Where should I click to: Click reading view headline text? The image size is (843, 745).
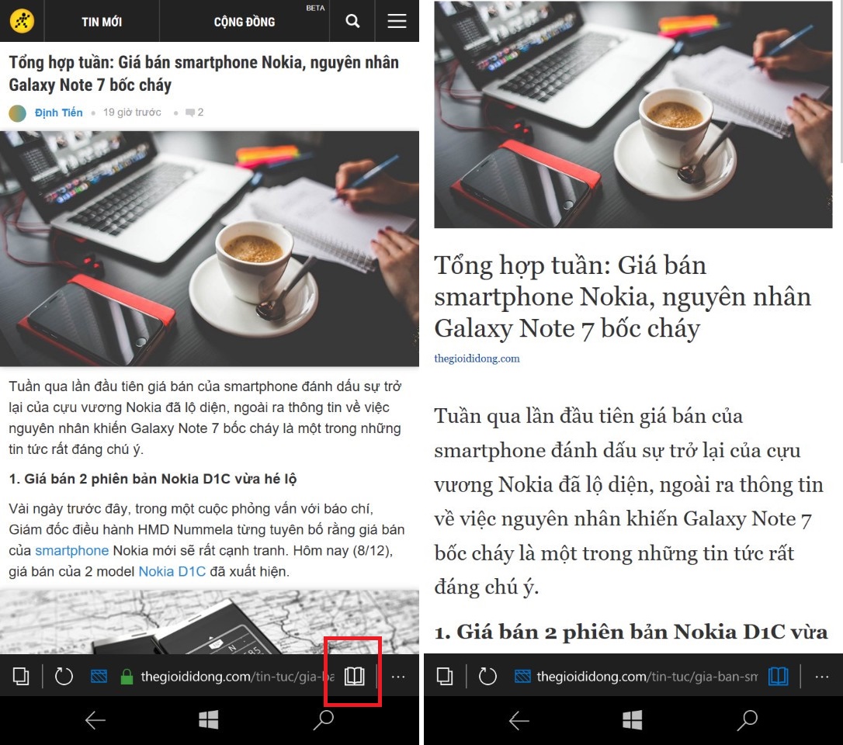pyautogui.click(x=623, y=297)
